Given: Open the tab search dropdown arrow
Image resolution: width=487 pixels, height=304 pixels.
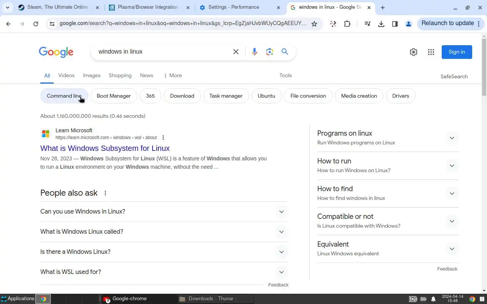Looking at the screenshot, I should click(x=7, y=7).
